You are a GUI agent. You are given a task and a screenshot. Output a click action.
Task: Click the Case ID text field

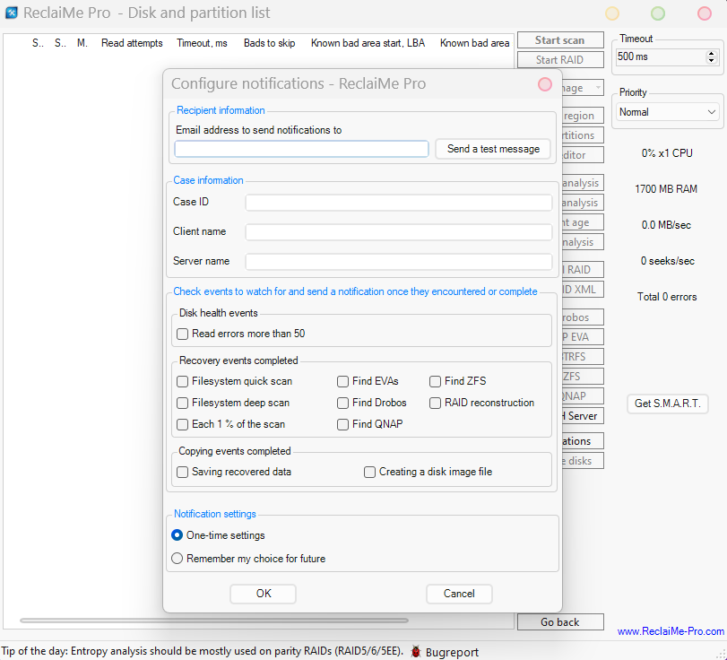pyautogui.click(x=399, y=203)
